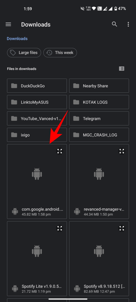Screen dimensions: 136x302
Task: Open the hamburger navigation menu
Action: 8,24
